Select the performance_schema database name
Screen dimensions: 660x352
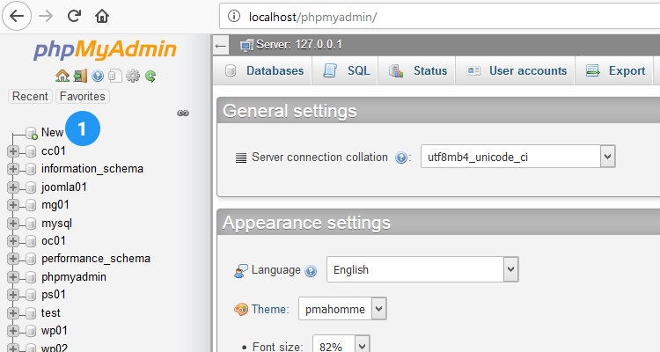coord(96,259)
